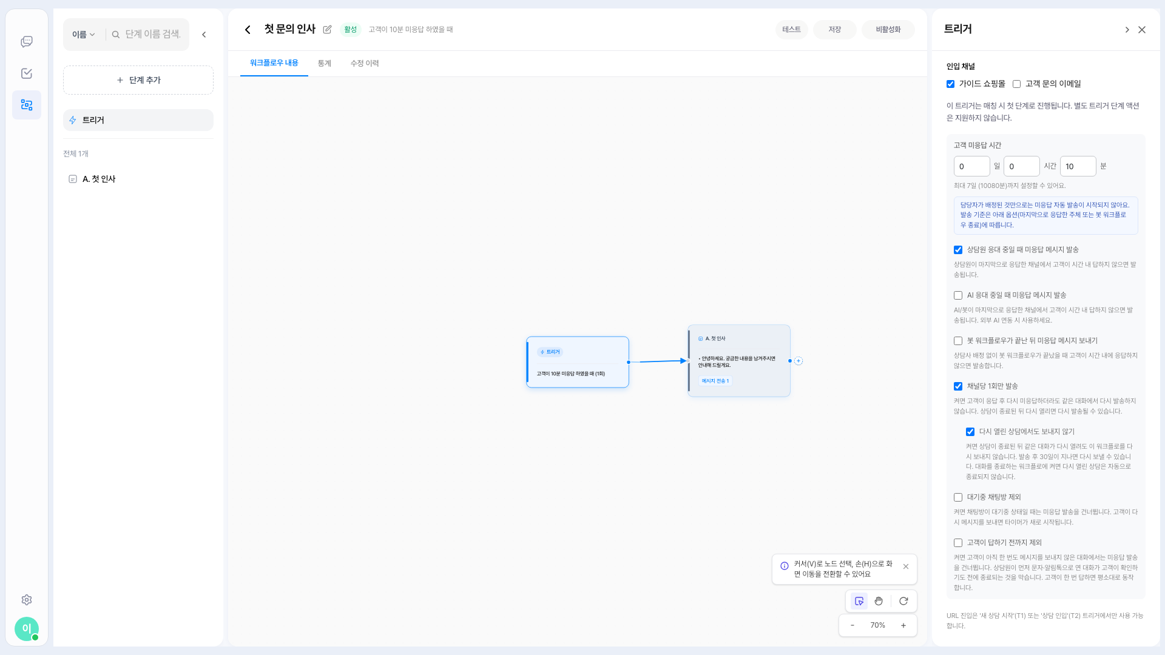The image size is (1165, 655).
Task: Collapse the step list panel chevron
Action: tap(204, 35)
